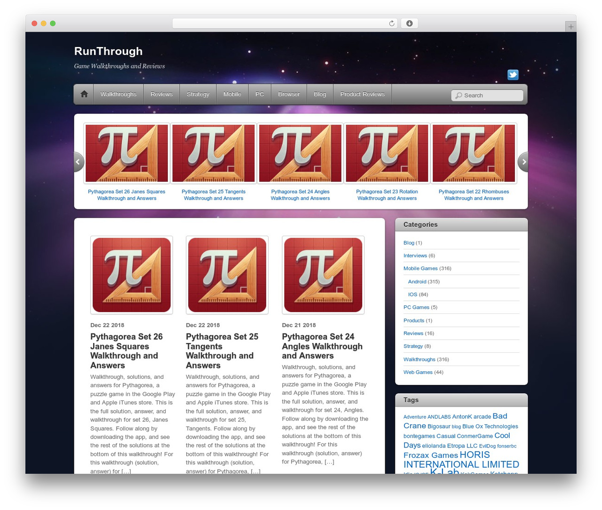Slide carousel to the previous items
602x510 pixels.
pyautogui.click(x=79, y=162)
